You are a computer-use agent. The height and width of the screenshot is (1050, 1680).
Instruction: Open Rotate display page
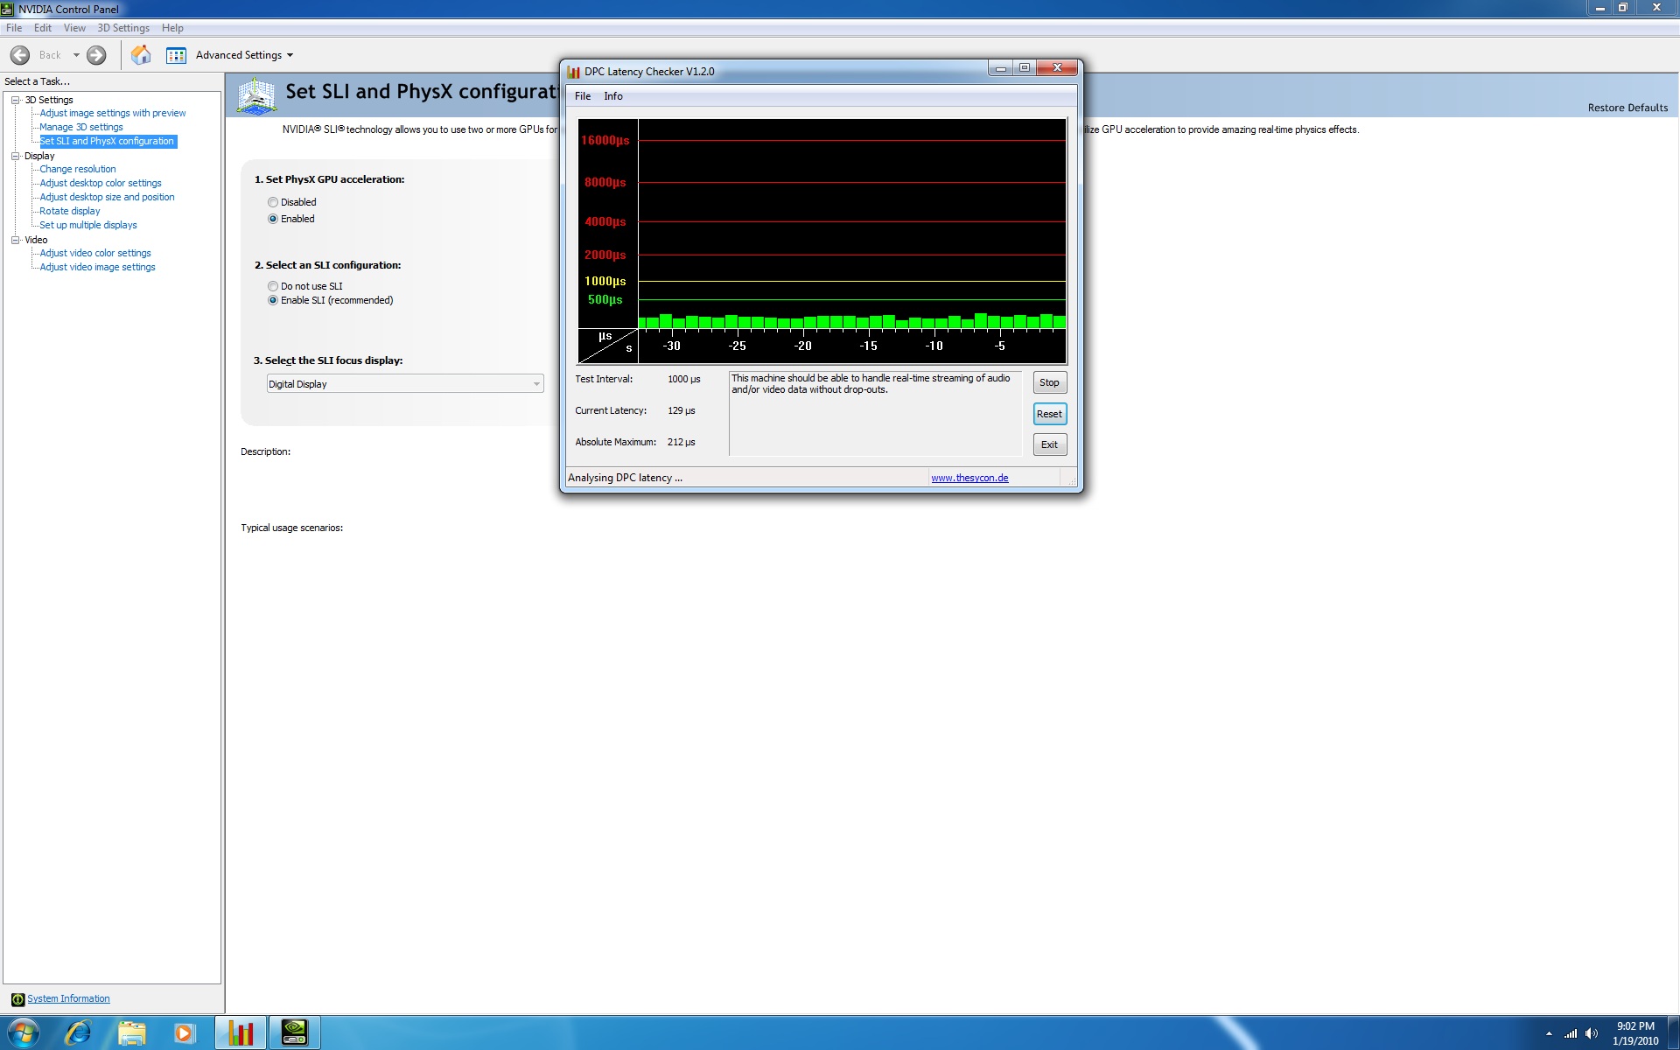[x=70, y=211]
